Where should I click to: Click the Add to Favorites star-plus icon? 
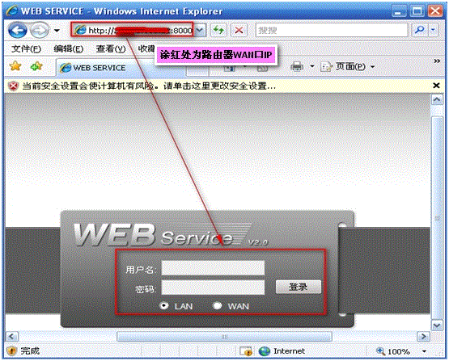pos(36,66)
